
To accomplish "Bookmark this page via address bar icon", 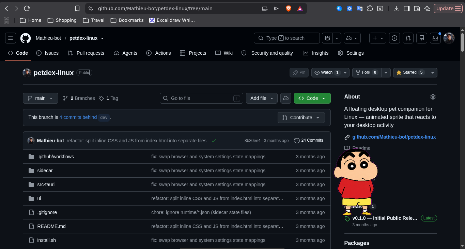I will click(77, 8).
